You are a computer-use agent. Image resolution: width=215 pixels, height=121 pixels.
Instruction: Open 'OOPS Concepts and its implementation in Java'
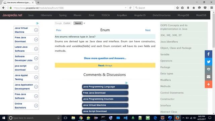click(174, 27)
